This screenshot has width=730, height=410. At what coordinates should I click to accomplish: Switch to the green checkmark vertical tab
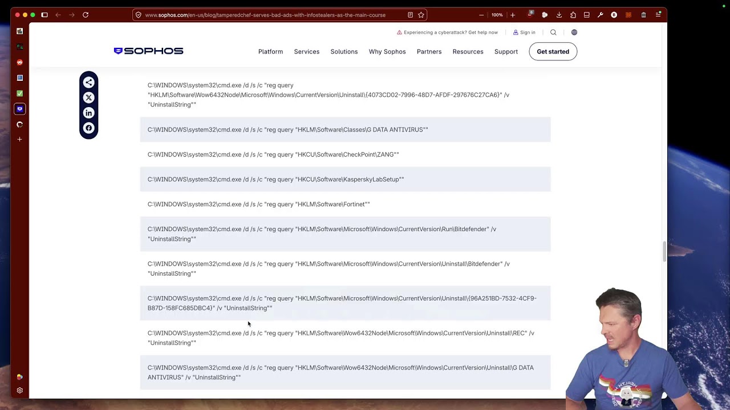pyautogui.click(x=20, y=93)
